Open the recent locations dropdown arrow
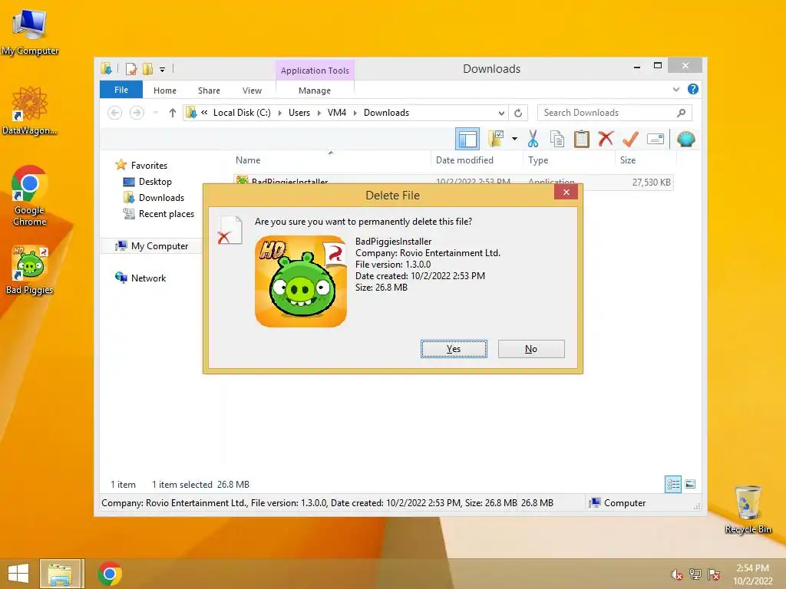This screenshot has height=589, width=786. click(x=155, y=113)
